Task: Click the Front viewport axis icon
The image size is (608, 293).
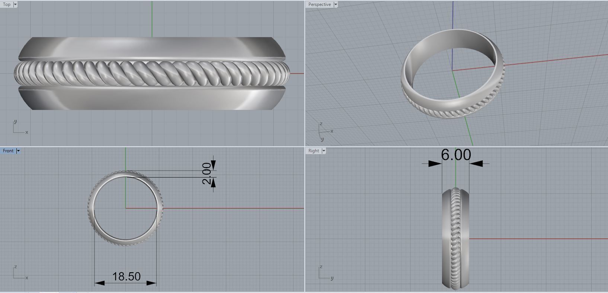Action: point(20,273)
